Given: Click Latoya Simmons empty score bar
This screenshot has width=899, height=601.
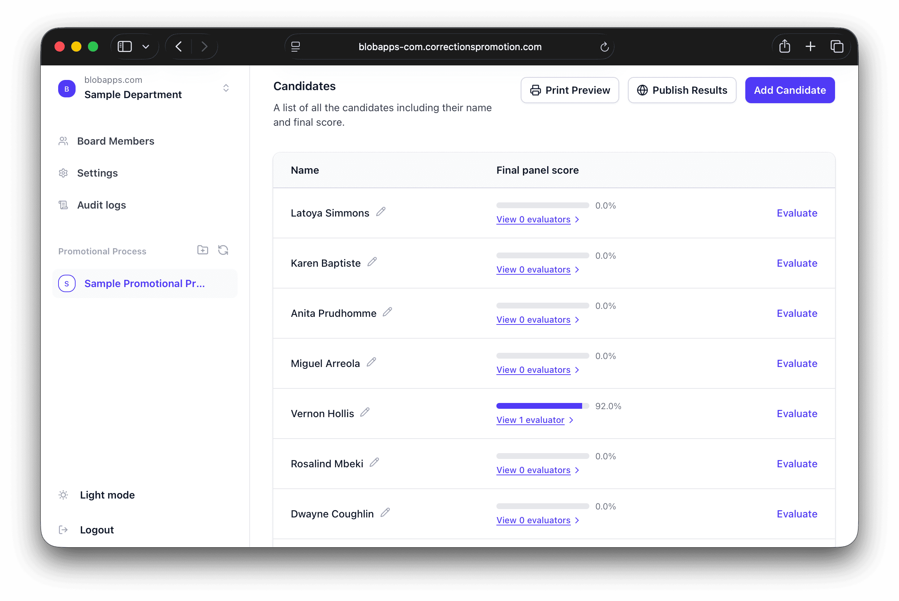Looking at the screenshot, I should 543,205.
